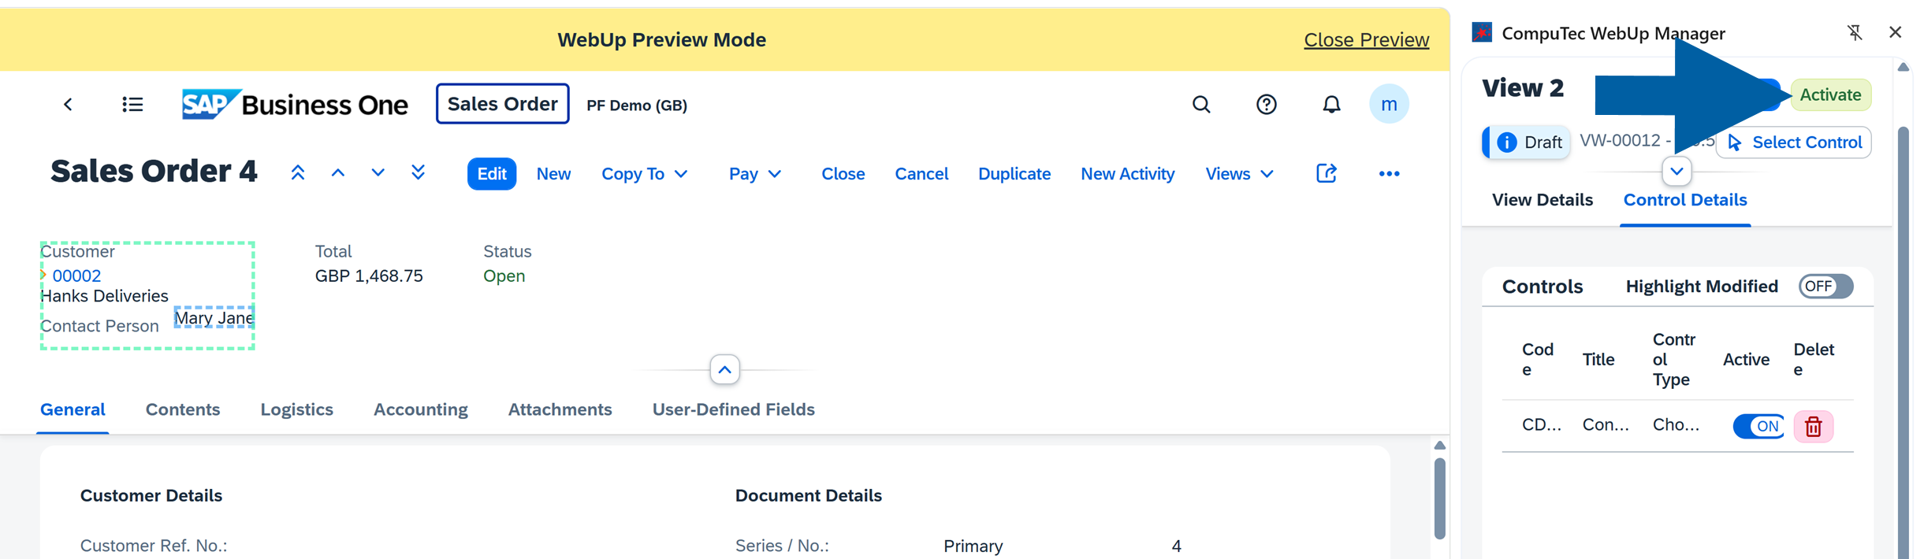This screenshot has width=1924, height=559.
Task: Open the user avatar 'm'
Action: tap(1389, 104)
